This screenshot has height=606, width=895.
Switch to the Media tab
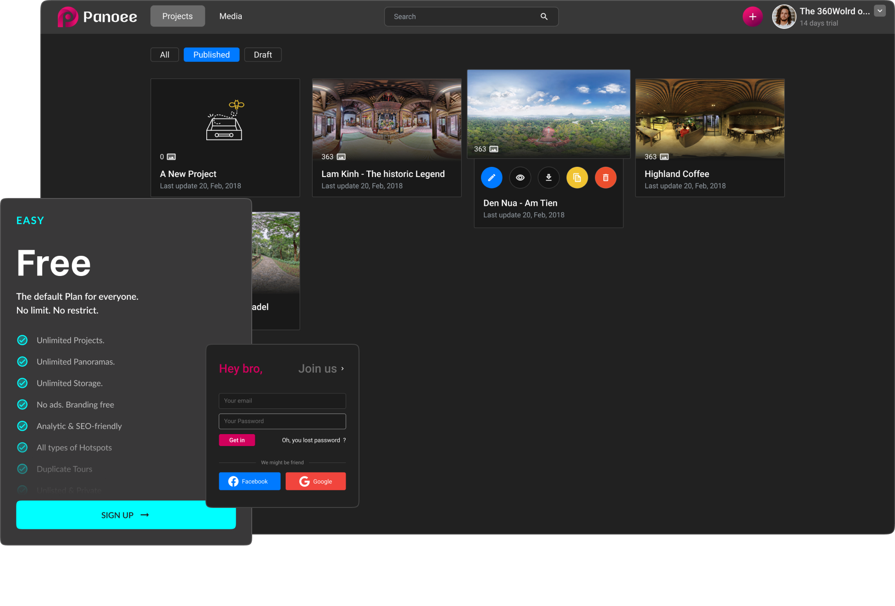(x=230, y=16)
